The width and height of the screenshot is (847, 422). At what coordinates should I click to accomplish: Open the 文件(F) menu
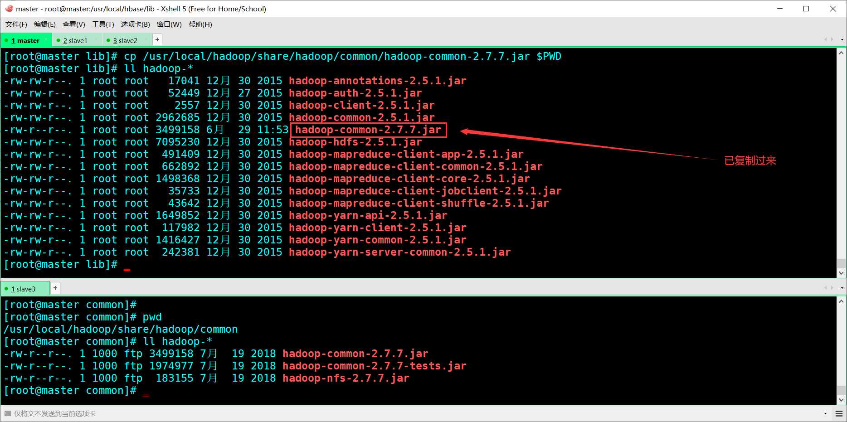16,24
